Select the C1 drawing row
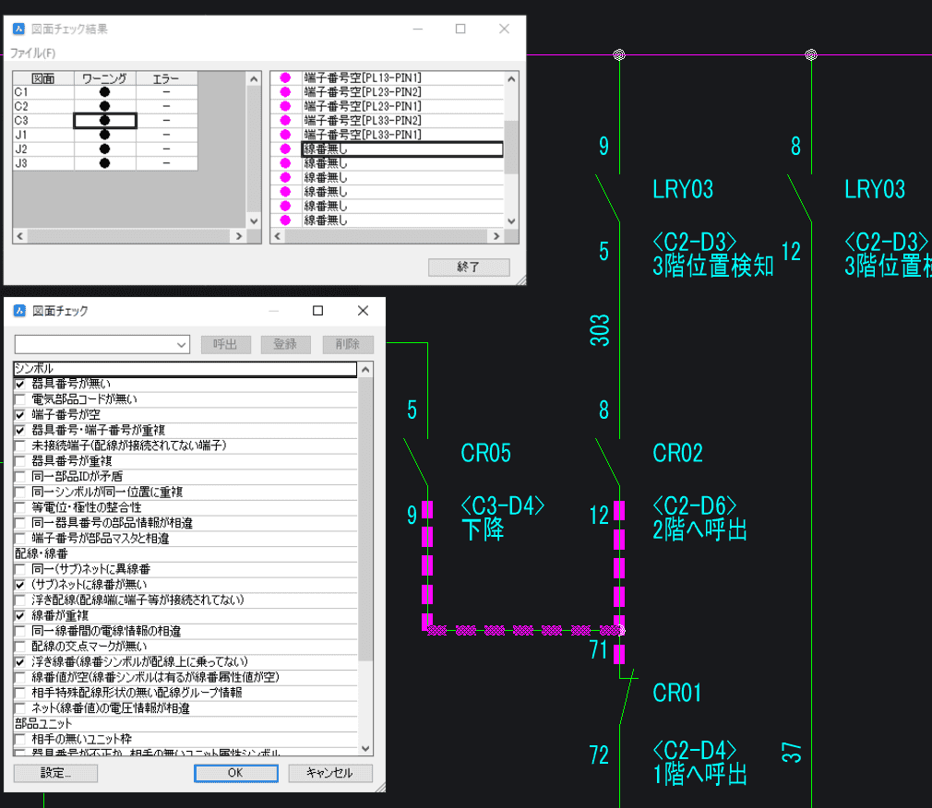This screenshot has height=808, width=932. (x=105, y=92)
